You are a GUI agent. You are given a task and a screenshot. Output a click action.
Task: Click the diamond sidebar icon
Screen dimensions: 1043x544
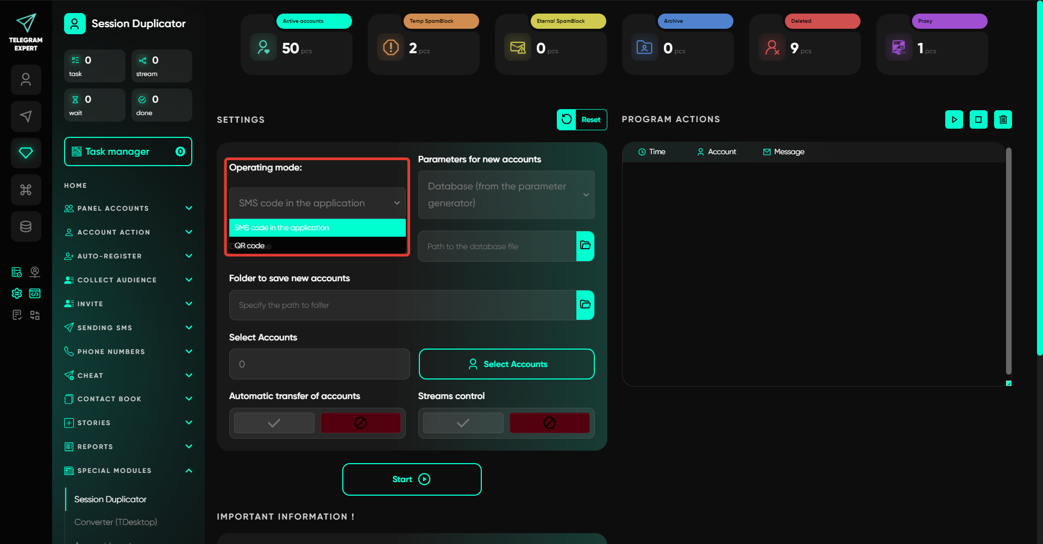tap(26, 153)
